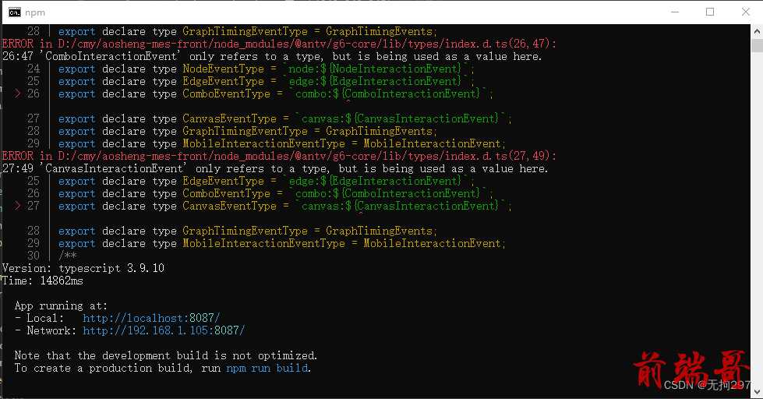Image resolution: width=763 pixels, height=399 pixels.
Task: Click the '/**' comment on line 30
Action: pyautogui.click(x=68, y=256)
